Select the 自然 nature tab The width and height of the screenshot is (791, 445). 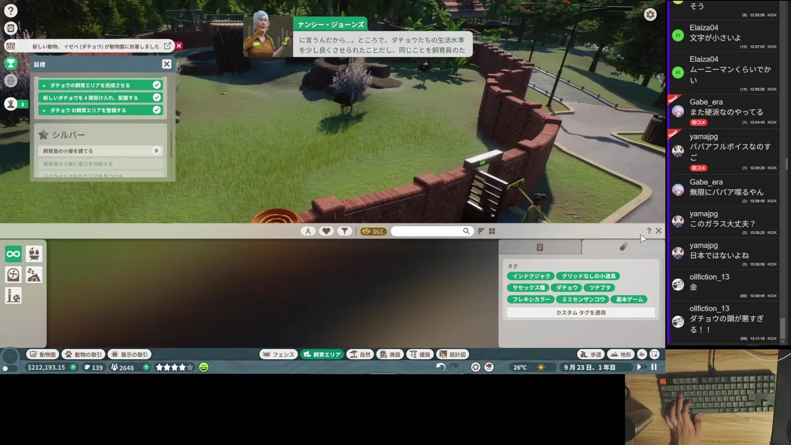click(x=360, y=355)
